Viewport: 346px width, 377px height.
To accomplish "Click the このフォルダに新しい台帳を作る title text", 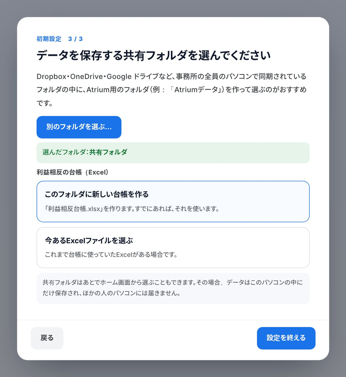I will pyautogui.click(x=97, y=194).
